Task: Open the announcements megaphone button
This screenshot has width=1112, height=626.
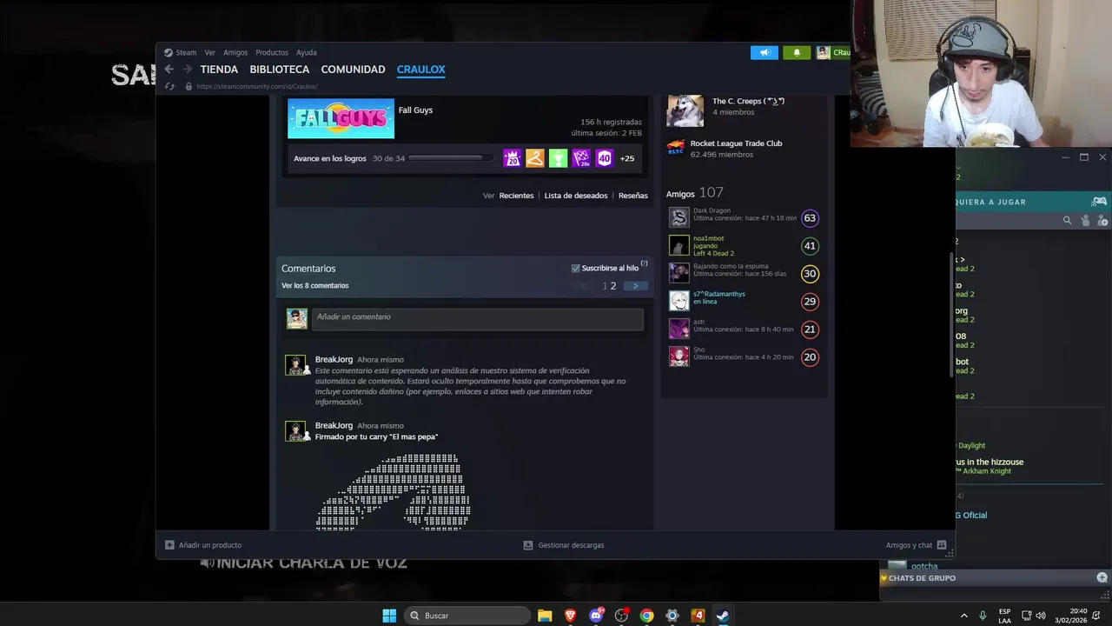Action: point(764,53)
